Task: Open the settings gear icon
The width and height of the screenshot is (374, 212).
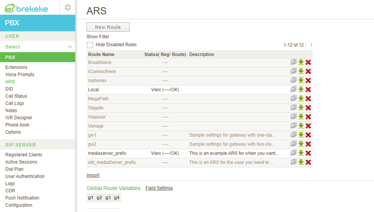Action: point(68,7)
